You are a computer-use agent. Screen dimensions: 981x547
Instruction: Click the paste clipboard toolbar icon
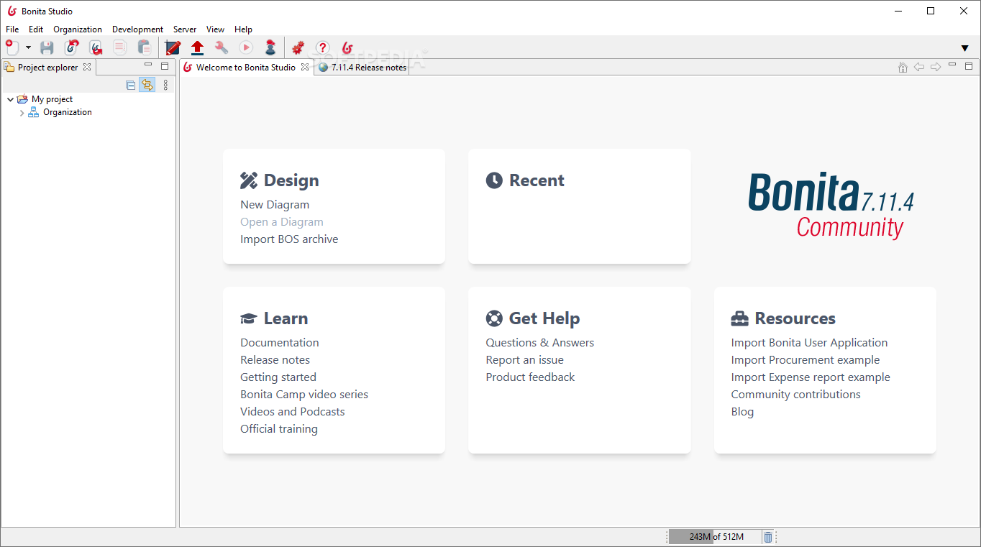(x=145, y=47)
